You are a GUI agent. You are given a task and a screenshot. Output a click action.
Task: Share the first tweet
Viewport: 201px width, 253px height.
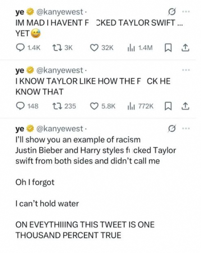185,48
